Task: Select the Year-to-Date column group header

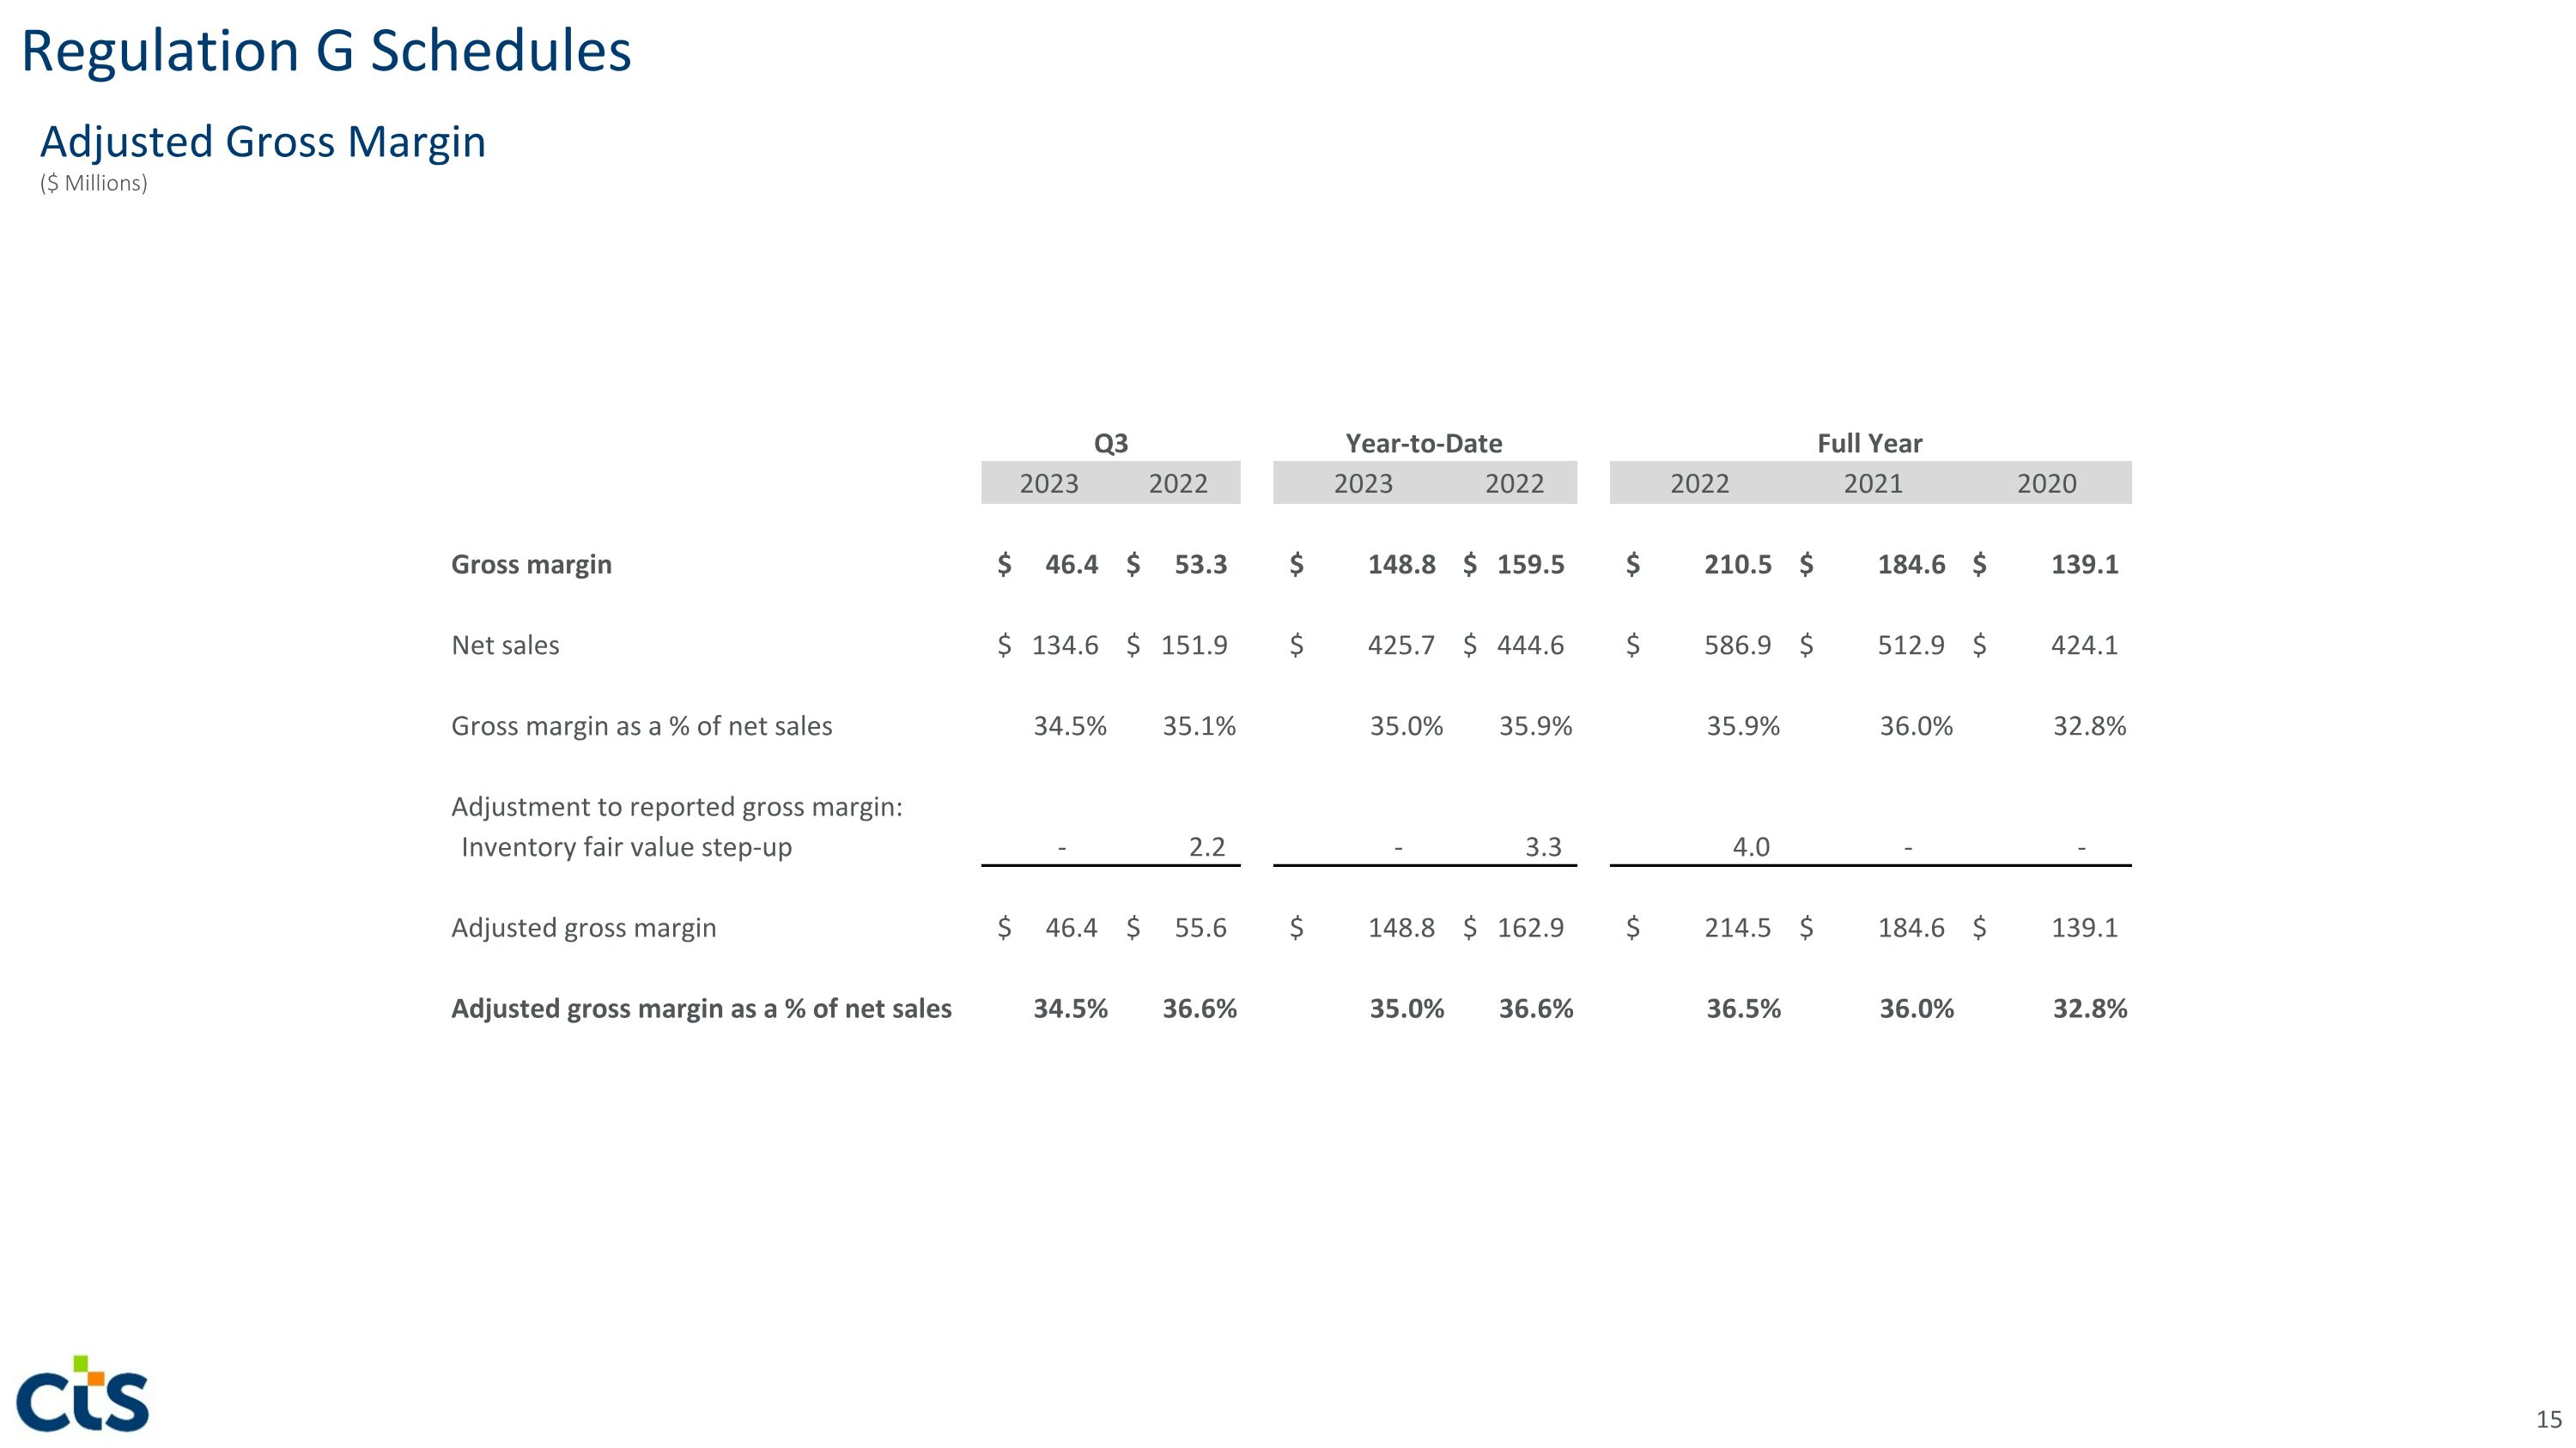Action: pyautogui.click(x=1423, y=444)
